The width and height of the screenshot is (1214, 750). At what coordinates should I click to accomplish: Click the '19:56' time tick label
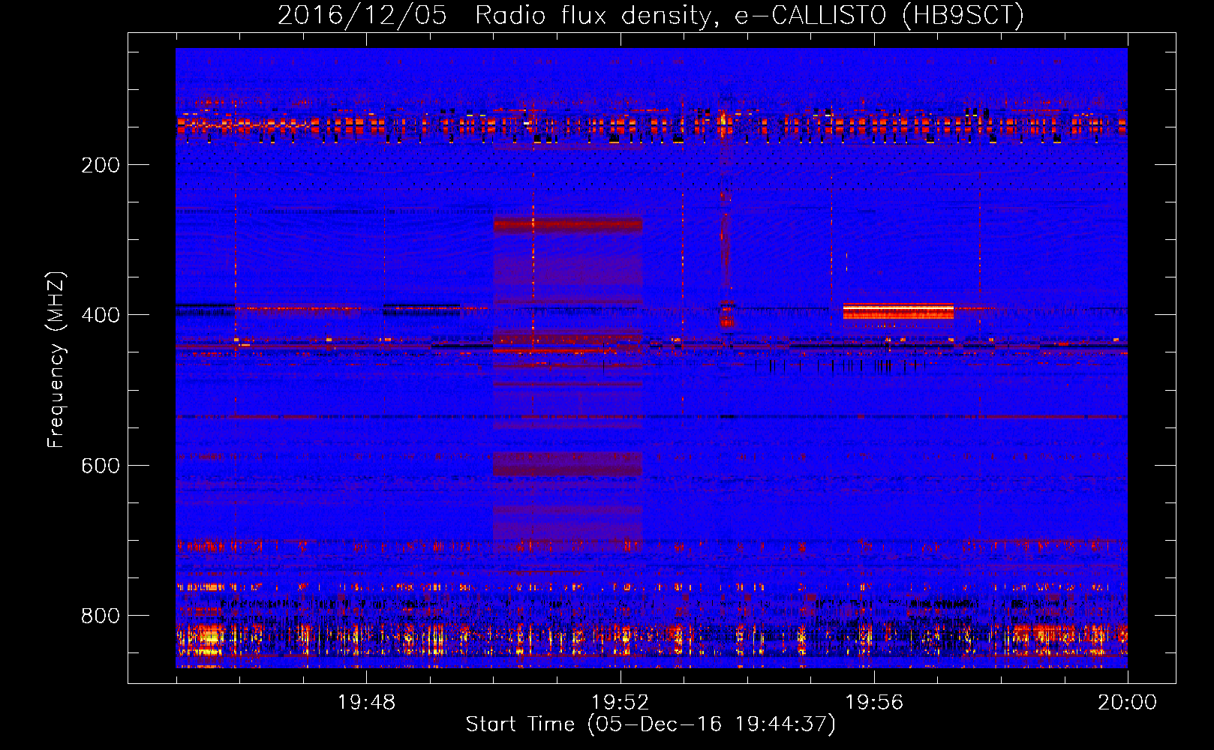pos(874,703)
